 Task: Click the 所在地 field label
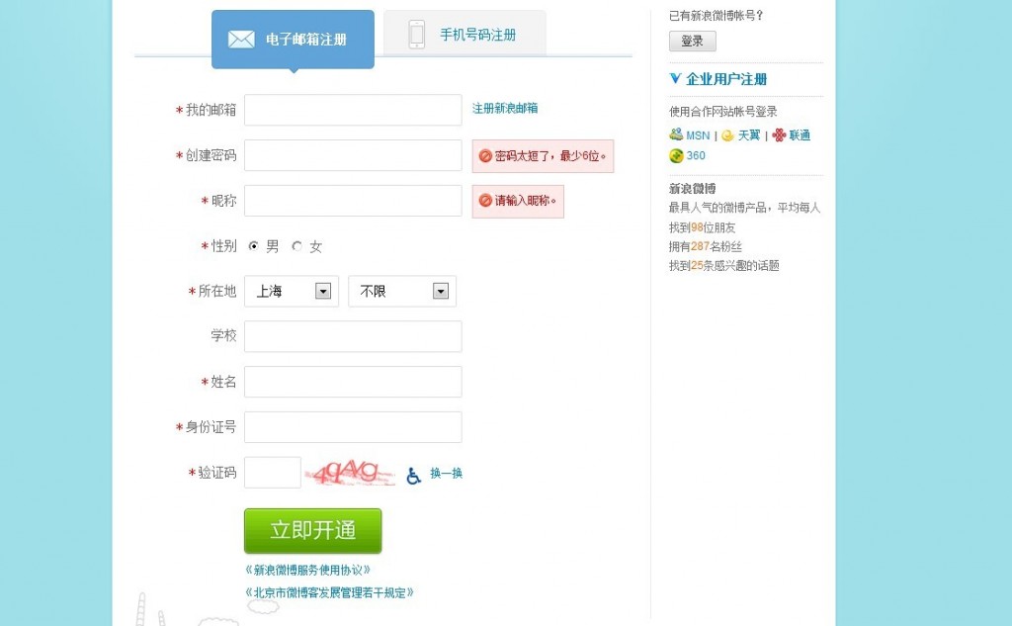pyautogui.click(x=217, y=291)
